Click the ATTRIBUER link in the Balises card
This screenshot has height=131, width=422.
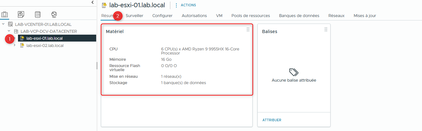click(x=272, y=120)
